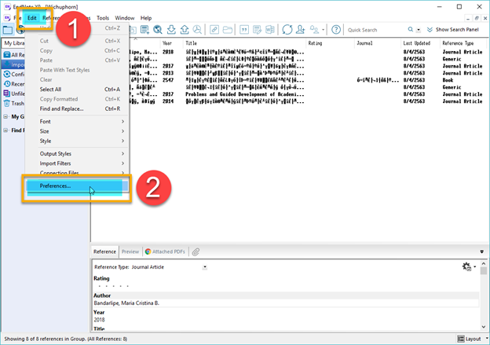Click the Sync Library icon in toolbar
This screenshot has height=345, width=490.
click(288, 30)
